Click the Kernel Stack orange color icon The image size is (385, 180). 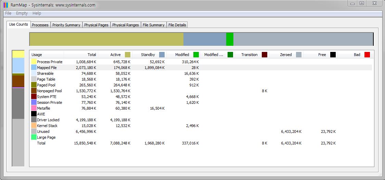[34, 126]
